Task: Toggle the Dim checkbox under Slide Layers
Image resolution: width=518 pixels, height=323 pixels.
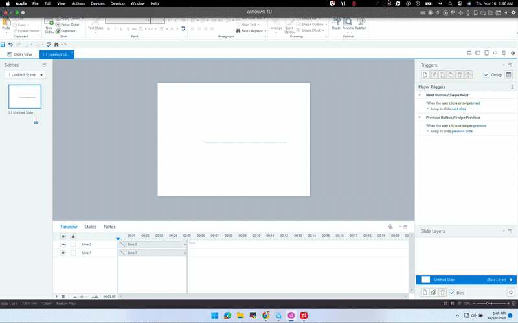Action: (452, 293)
